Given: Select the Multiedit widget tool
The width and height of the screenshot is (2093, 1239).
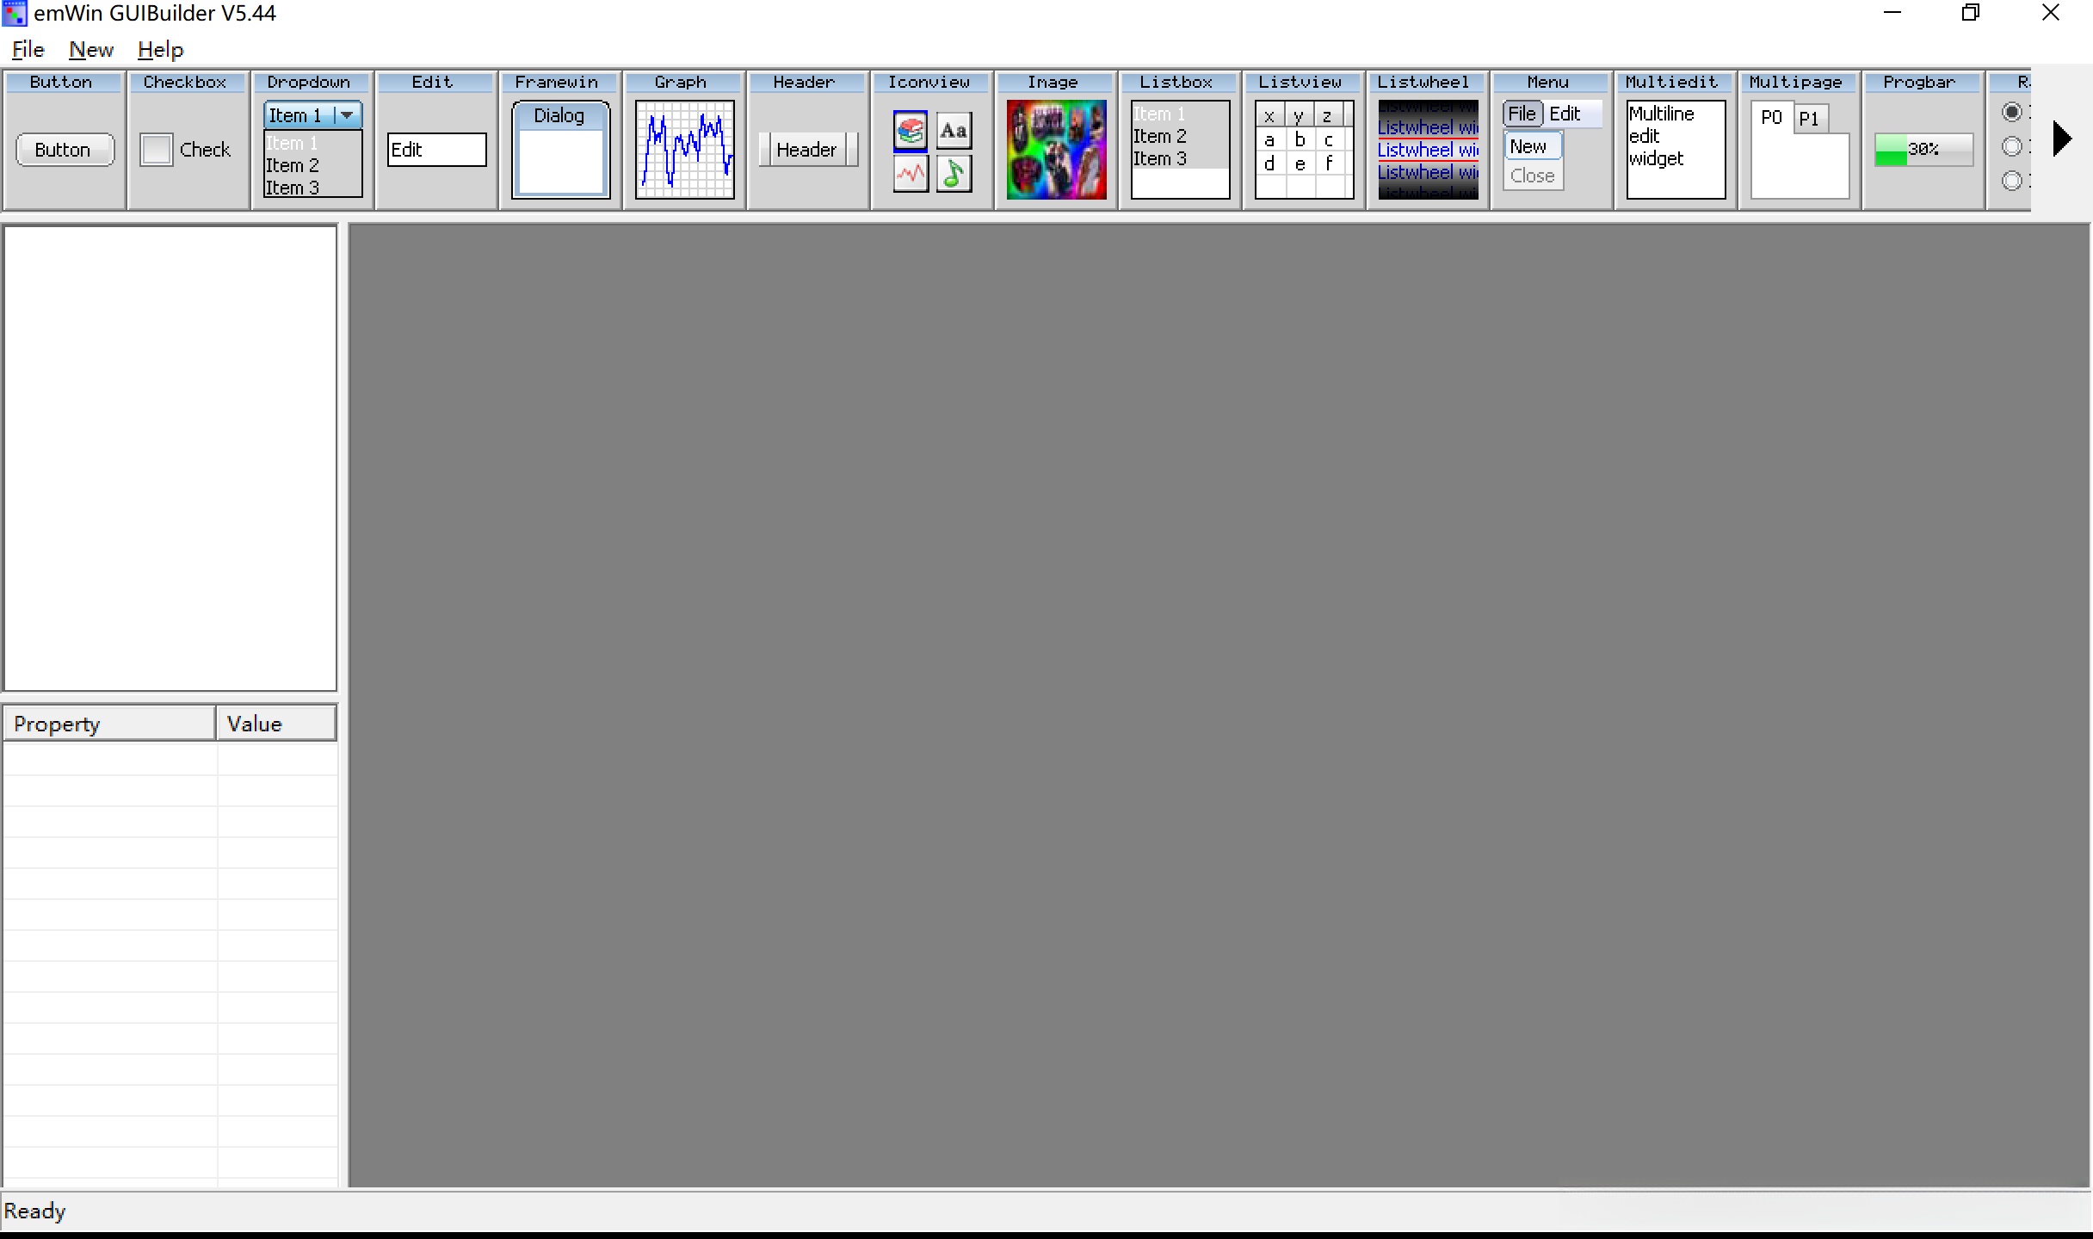Looking at the screenshot, I should (x=1676, y=150).
